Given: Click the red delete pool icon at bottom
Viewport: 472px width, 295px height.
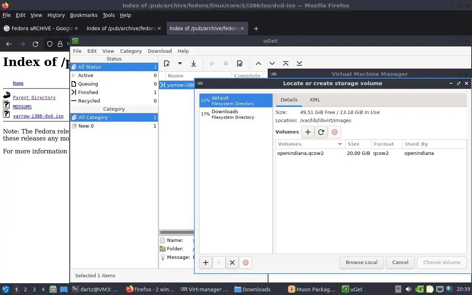Looking at the screenshot, I should click(x=246, y=263).
